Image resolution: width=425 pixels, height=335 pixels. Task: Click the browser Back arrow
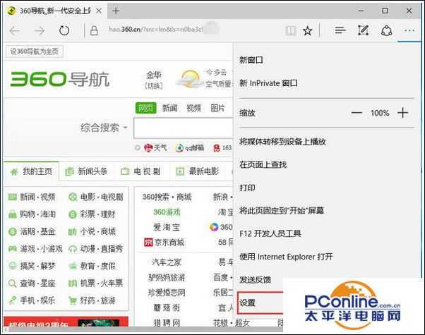coord(15,31)
